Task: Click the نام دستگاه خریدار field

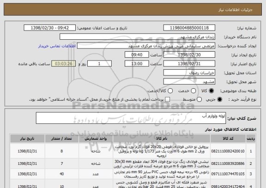Action: (x=138, y=37)
